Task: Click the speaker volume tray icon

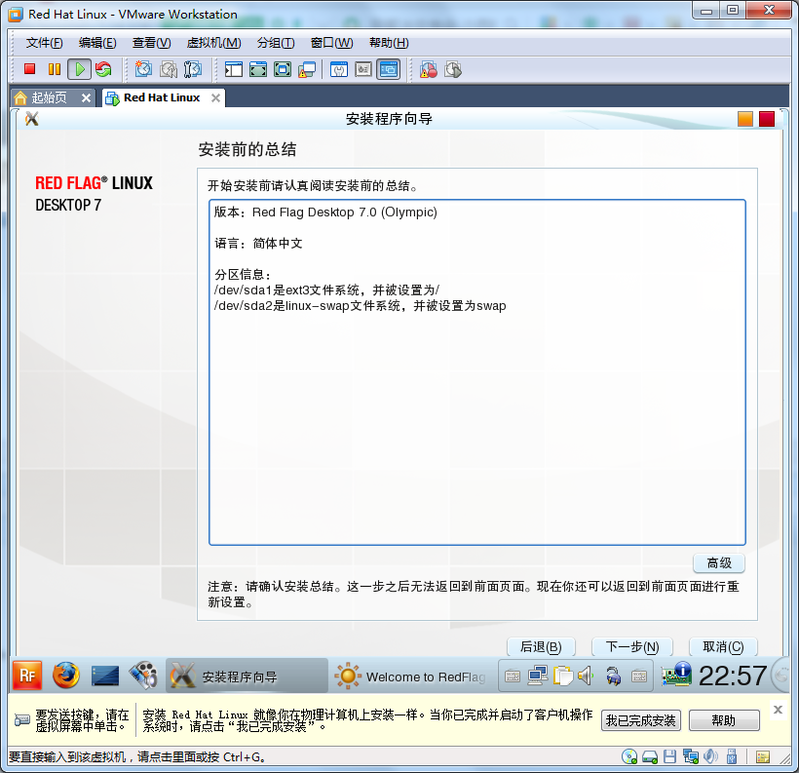Action: [586, 676]
